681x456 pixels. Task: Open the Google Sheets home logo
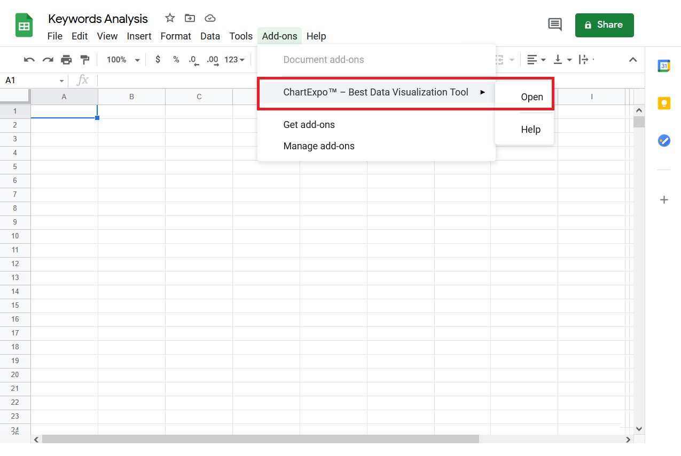click(24, 26)
